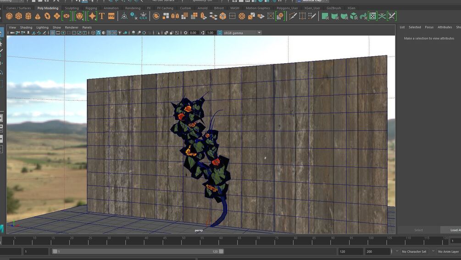The width and height of the screenshot is (461, 260).
Task: Click the animation end time field showing 200
Action: coord(378,251)
